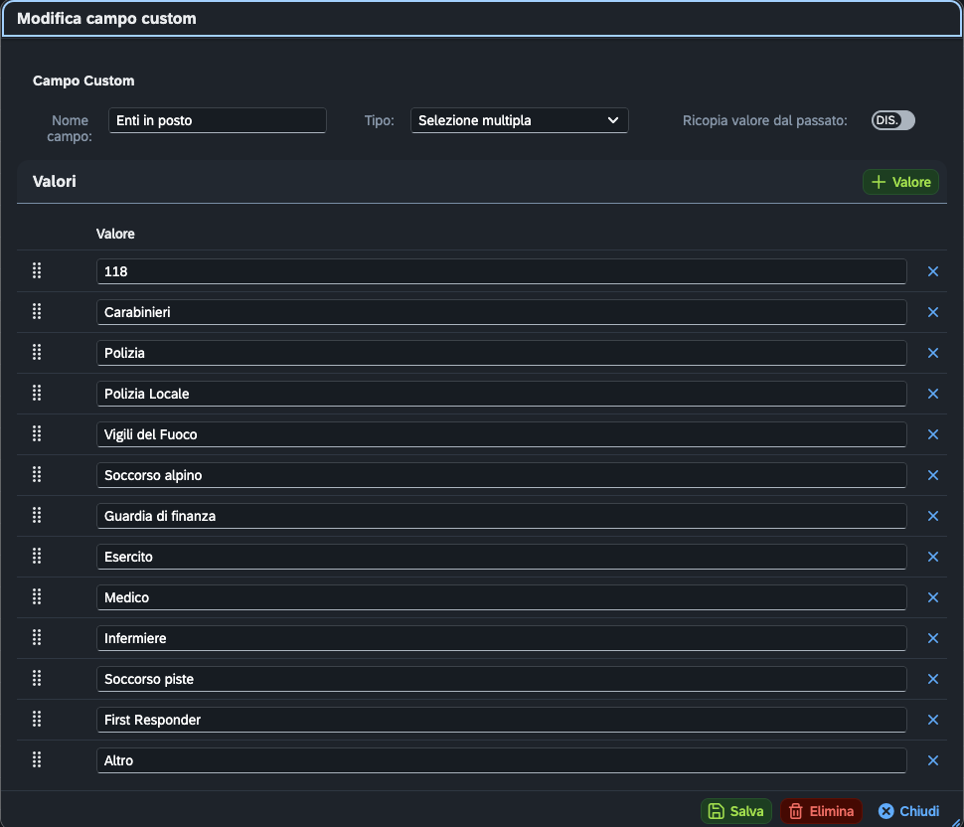Edit the Guardia di finanza text field
The height and width of the screenshot is (827, 964).
501,516
